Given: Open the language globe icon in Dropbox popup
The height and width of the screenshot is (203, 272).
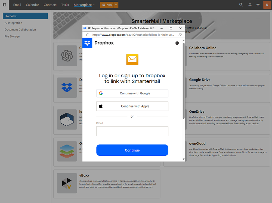Looking at the screenshot, I should click(177, 43).
